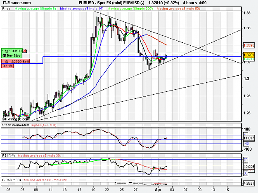
Task: Click the 100 level label in Stoch panel
Action: click(x=247, y=129)
